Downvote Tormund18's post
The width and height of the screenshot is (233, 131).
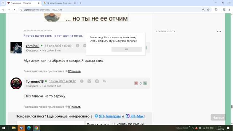(x=136, y=83)
